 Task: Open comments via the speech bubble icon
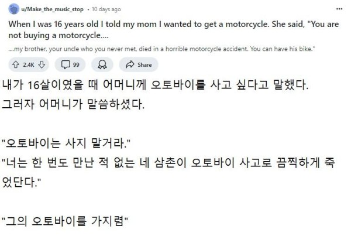(x=66, y=65)
